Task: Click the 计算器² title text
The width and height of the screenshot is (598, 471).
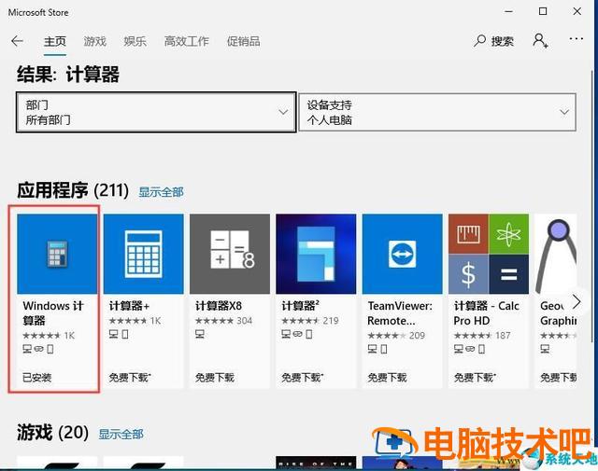Action: tap(300, 306)
